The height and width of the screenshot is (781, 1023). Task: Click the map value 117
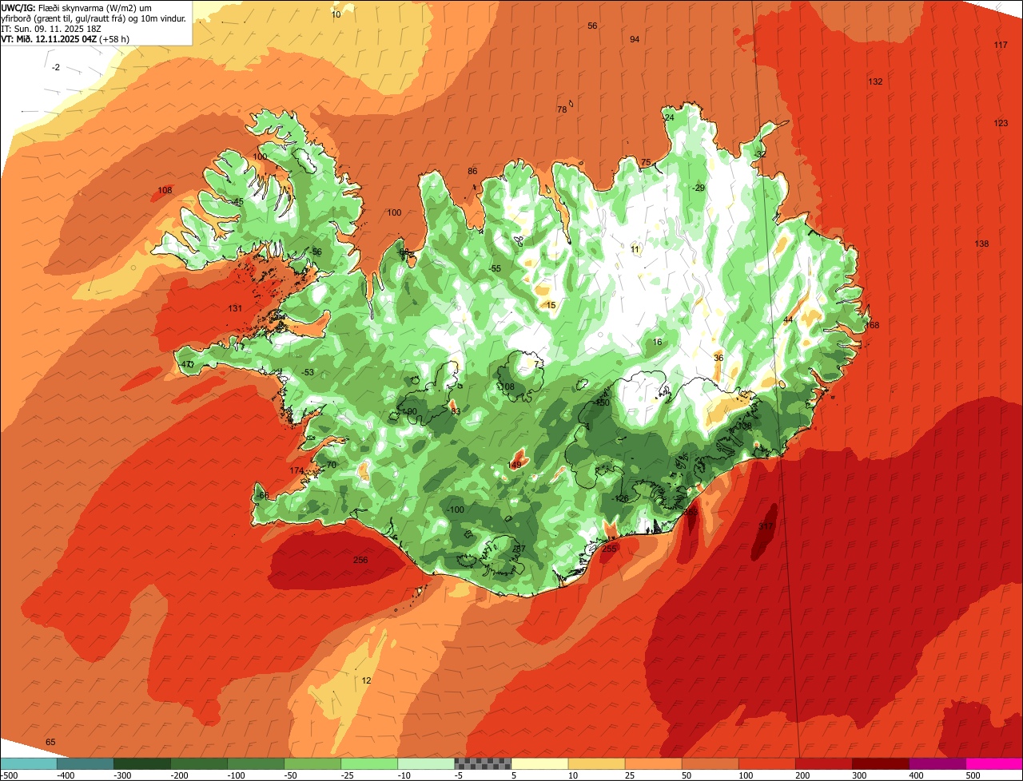tap(1001, 45)
